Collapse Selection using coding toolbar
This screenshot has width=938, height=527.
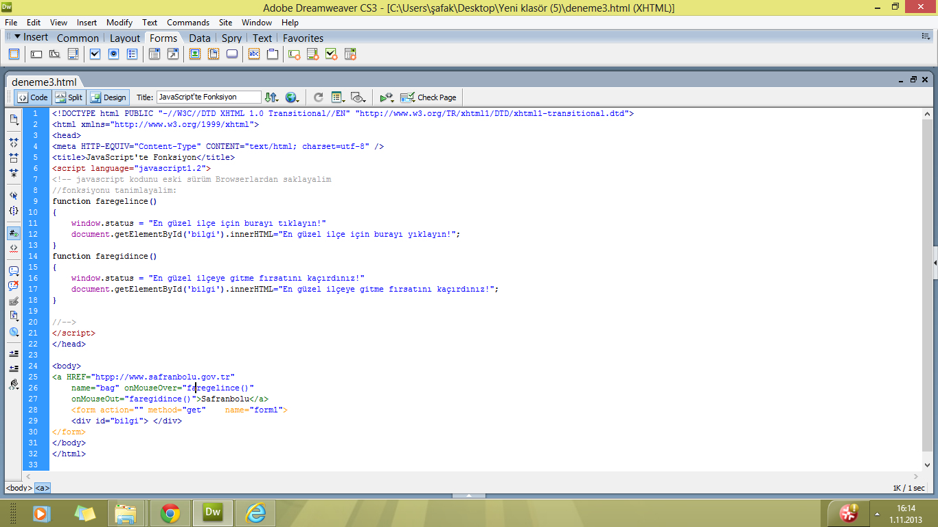coord(14,158)
